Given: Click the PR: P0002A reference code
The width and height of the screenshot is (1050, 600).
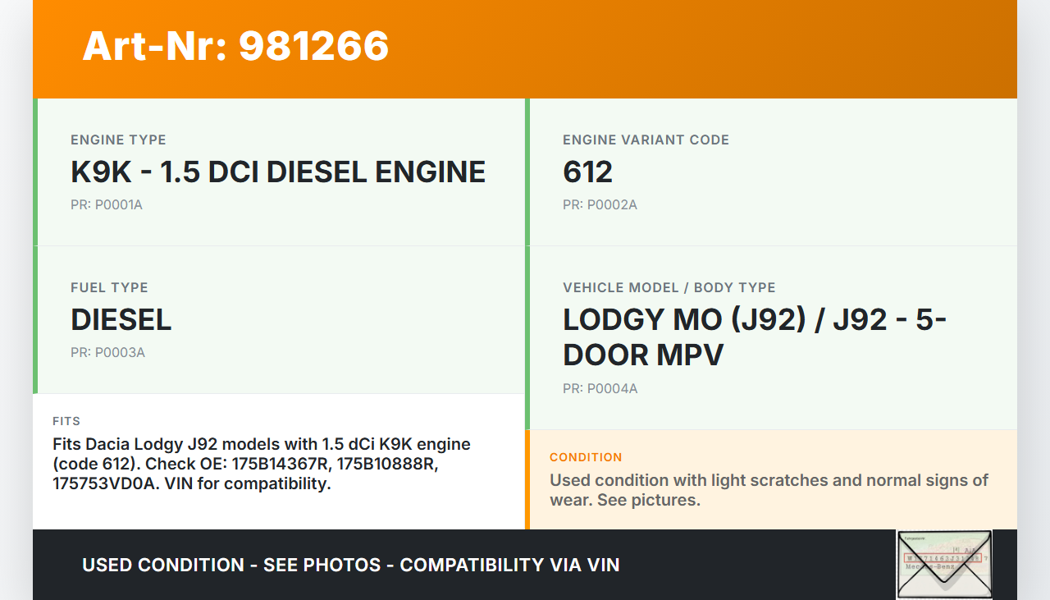Looking at the screenshot, I should point(600,204).
